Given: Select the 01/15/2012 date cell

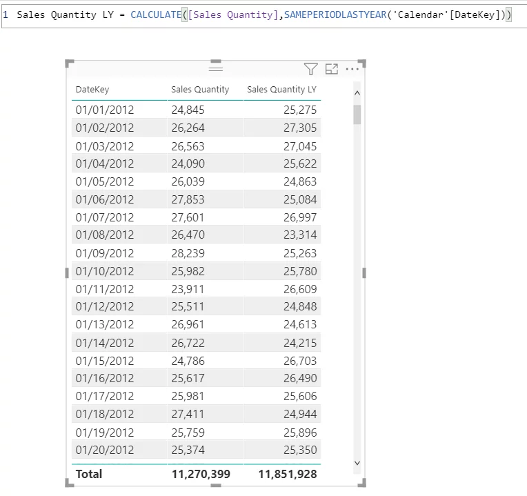Looking at the screenshot, I should (105, 361).
